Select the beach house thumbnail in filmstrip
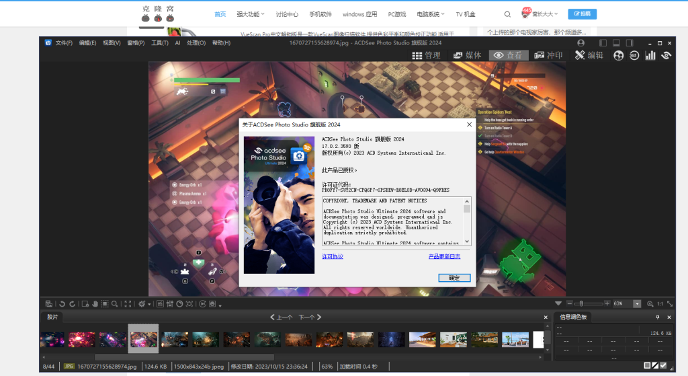The height and width of the screenshot is (376, 688). coord(422,340)
